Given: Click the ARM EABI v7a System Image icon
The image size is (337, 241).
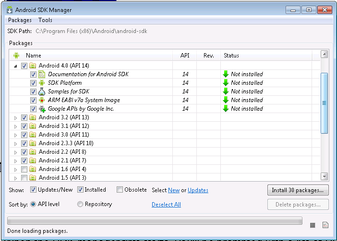Looking at the screenshot, I should coord(42,100).
